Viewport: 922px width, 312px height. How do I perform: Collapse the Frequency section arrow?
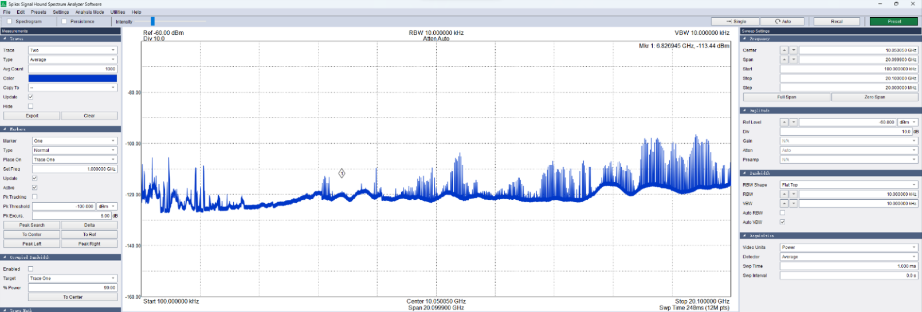click(x=745, y=39)
